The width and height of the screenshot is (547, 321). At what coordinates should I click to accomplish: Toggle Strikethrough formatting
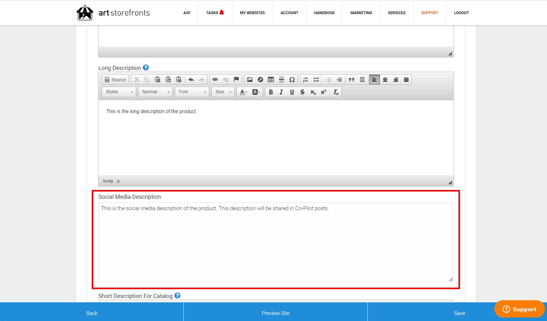coord(302,92)
